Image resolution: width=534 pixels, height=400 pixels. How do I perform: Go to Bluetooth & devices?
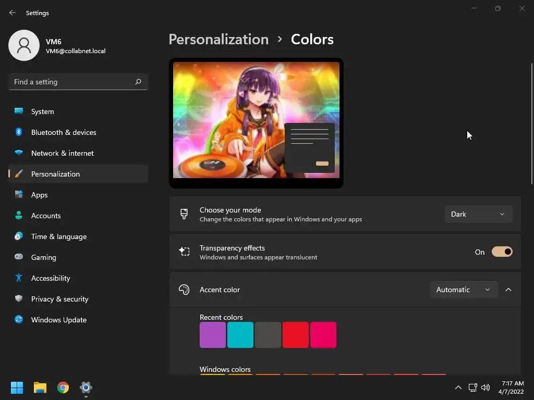78,132
